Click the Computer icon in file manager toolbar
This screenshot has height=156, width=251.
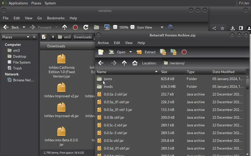tap(107, 27)
